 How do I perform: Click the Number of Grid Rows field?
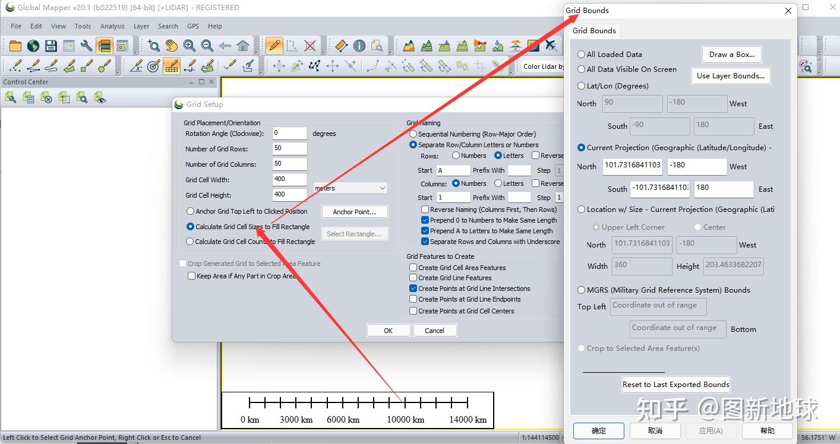pyautogui.click(x=289, y=149)
